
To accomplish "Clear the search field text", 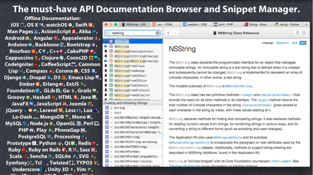I will click(157, 33).
